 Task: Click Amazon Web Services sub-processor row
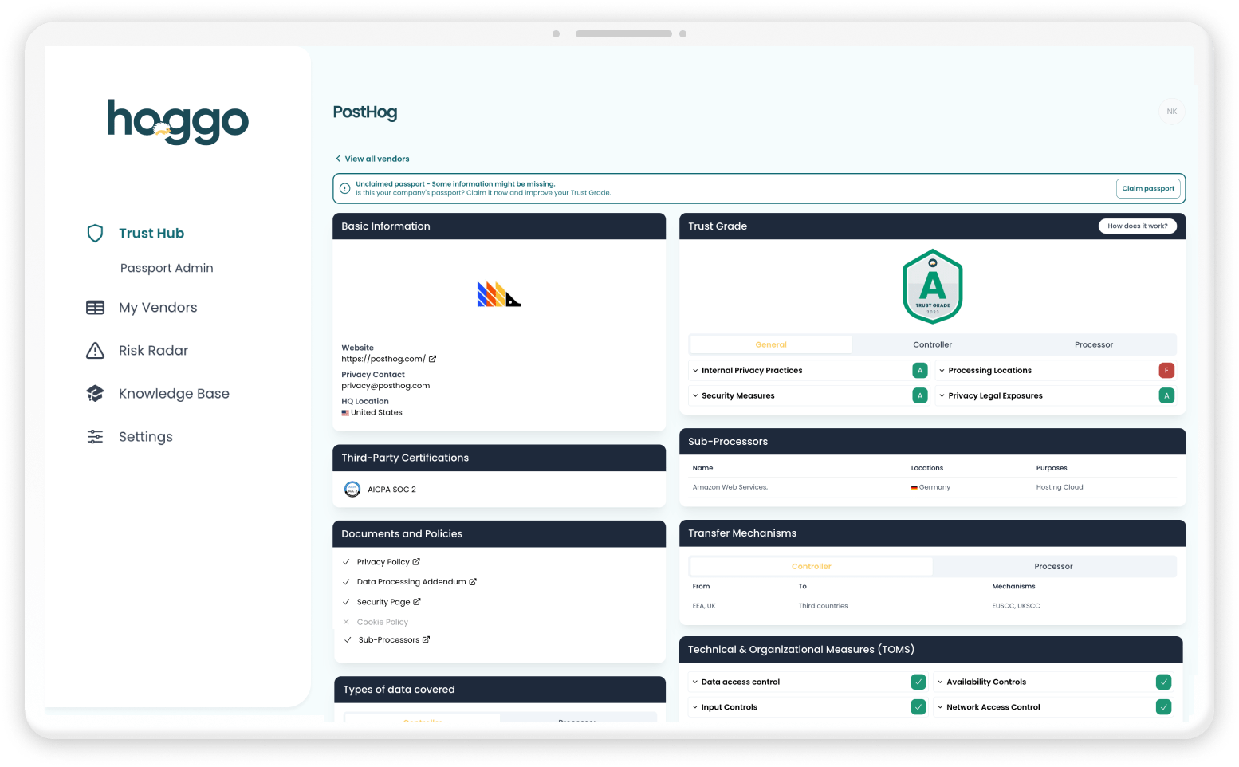[x=933, y=487]
